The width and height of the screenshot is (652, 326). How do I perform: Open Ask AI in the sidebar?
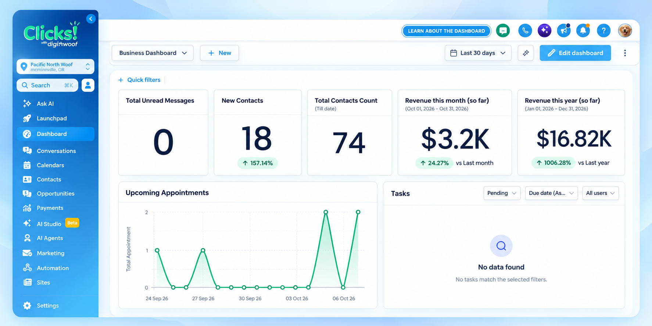pos(55,104)
